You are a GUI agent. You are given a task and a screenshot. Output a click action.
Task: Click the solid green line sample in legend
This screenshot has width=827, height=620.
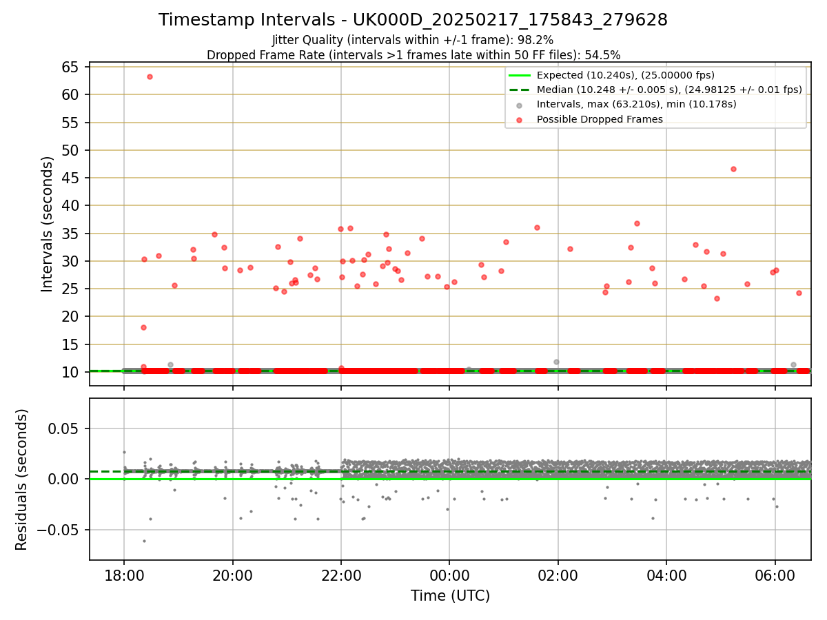click(x=519, y=75)
